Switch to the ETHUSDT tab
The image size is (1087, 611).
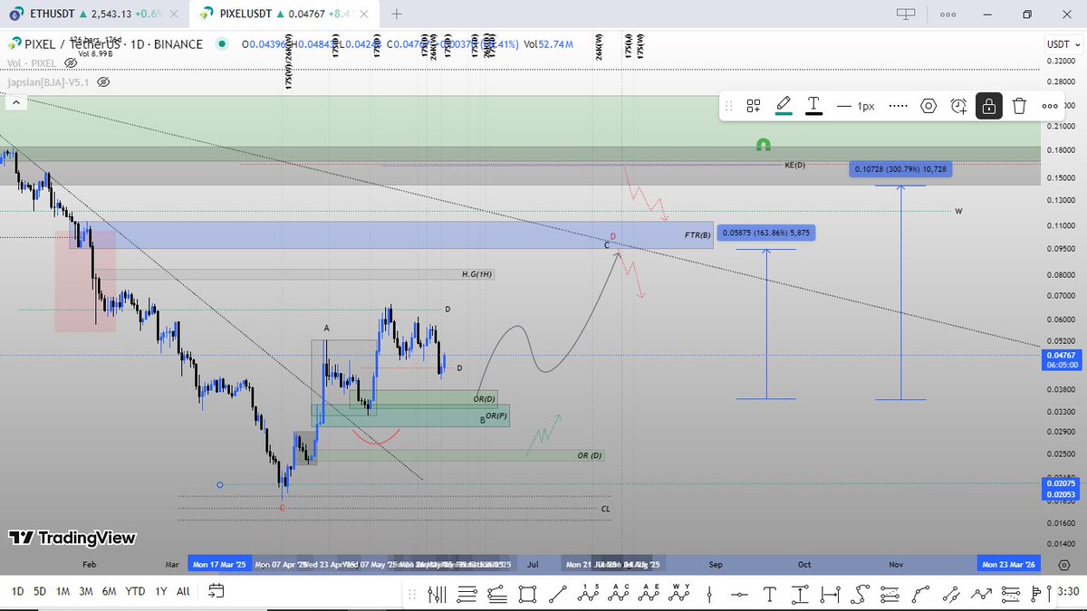pos(93,14)
